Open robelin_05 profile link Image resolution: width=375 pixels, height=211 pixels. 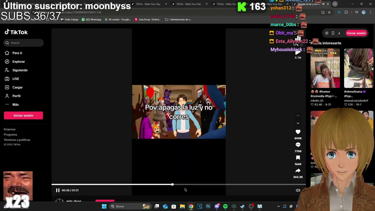pos(317,101)
